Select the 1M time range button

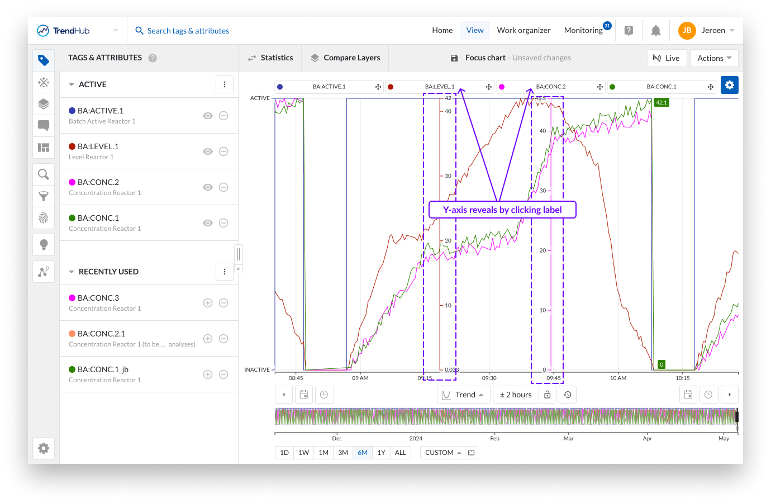tap(323, 453)
